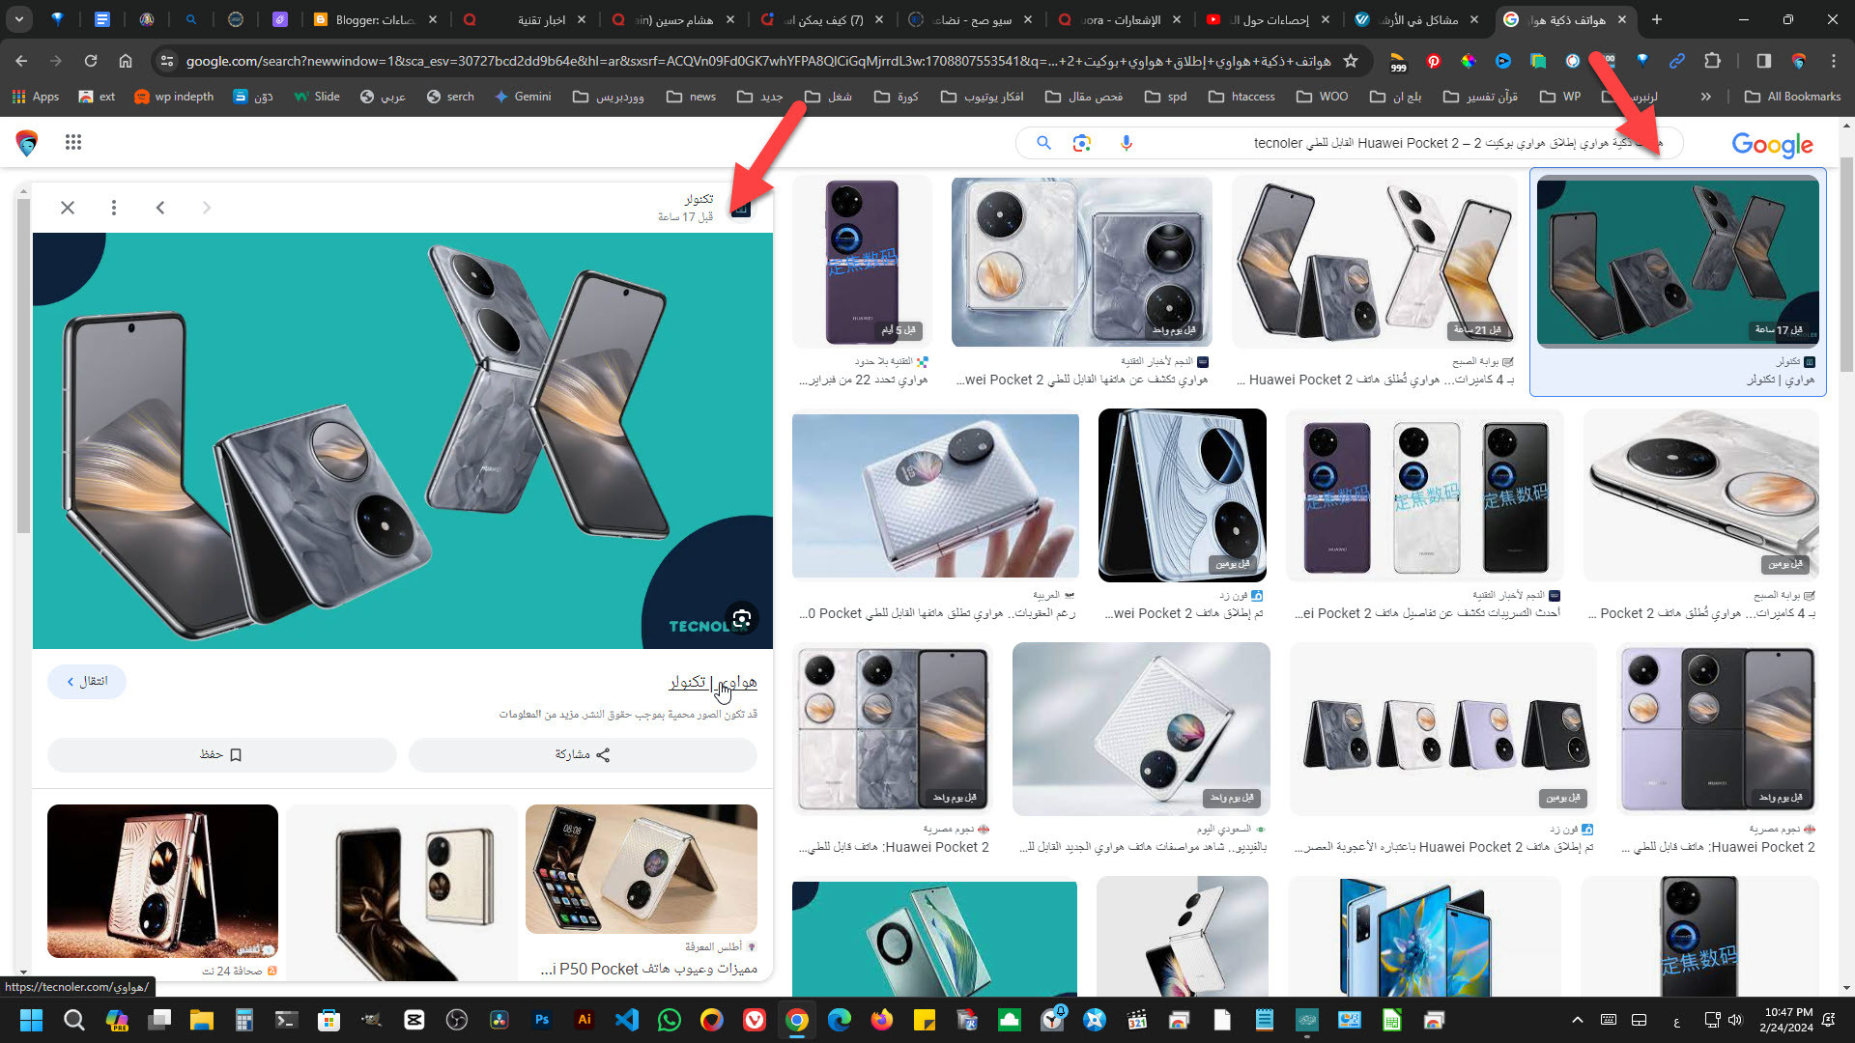Expand the hidden bookmarks overflow chevron

pos(1705,97)
